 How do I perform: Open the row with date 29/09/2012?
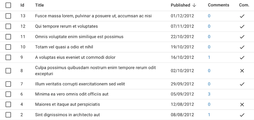click(x=182, y=84)
